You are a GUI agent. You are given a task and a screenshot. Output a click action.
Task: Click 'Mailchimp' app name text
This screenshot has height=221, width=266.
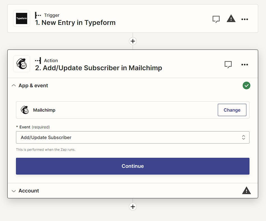click(44, 110)
